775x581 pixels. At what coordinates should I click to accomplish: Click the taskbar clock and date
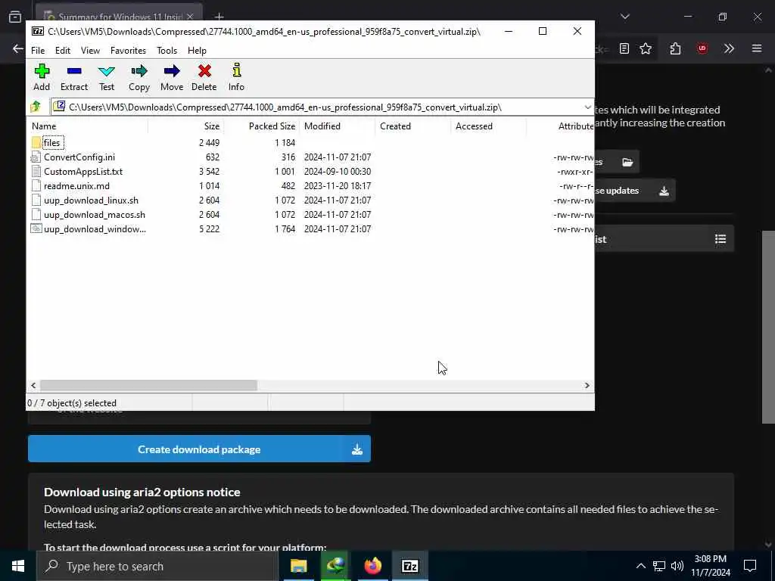point(710,566)
